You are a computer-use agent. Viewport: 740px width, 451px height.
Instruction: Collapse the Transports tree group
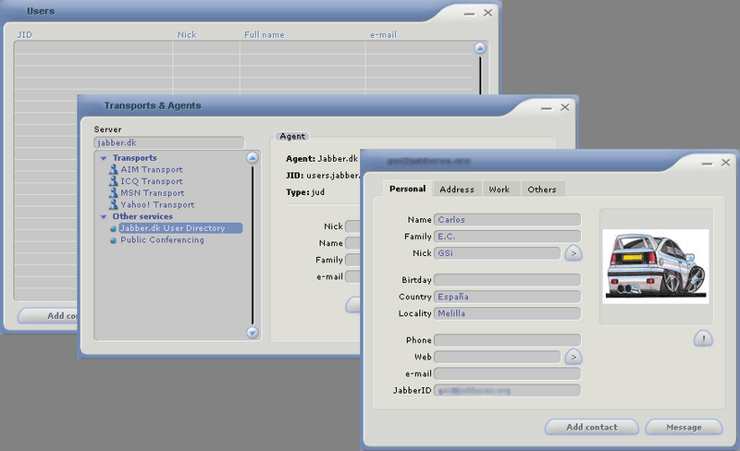pyautogui.click(x=104, y=158)
